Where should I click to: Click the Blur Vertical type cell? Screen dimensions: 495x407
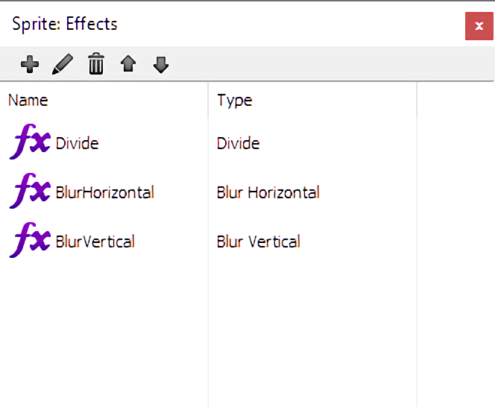(258, 242)
